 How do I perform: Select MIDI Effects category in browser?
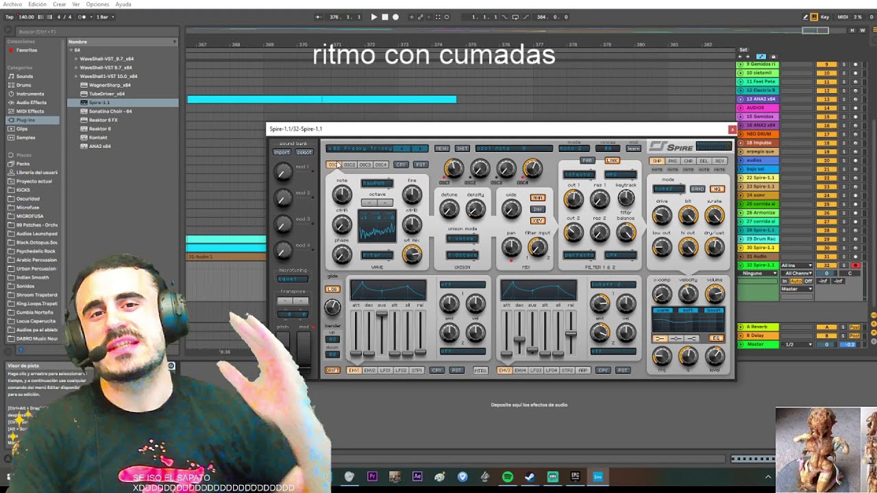[x=30, y=111]
